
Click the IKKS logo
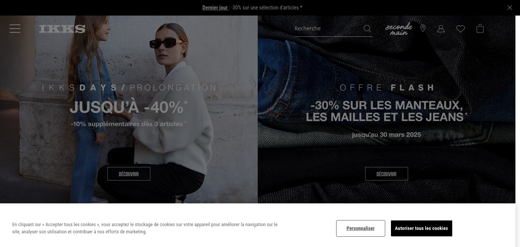62,29
